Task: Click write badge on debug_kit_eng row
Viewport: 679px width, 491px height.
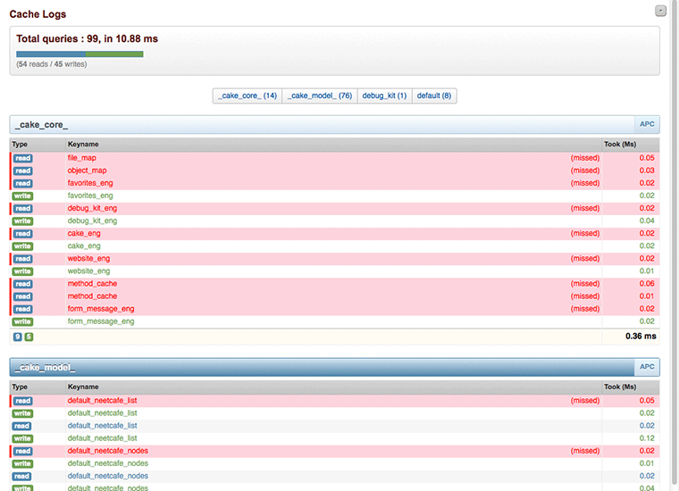Action: coord(22,221)
